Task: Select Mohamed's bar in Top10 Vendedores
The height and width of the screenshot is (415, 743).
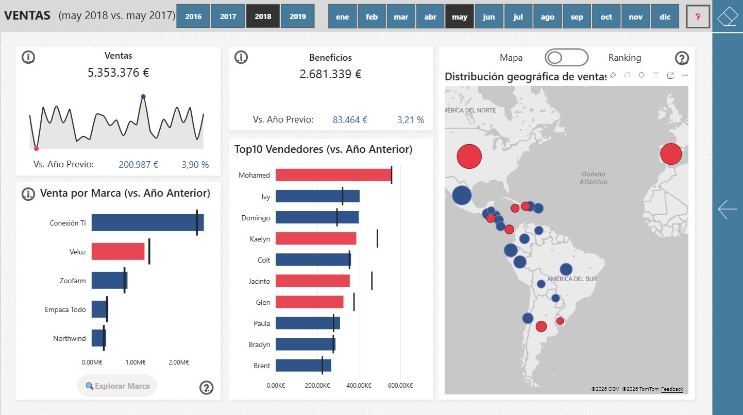Action: tap(330, 175)
